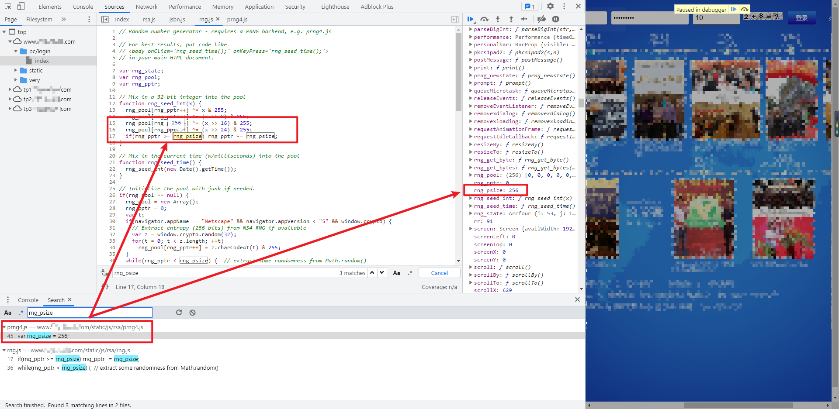Activate the inspect element picker icon
Image resolution: width=839 pixels, height=409 pixels.
tap(8, 6)
